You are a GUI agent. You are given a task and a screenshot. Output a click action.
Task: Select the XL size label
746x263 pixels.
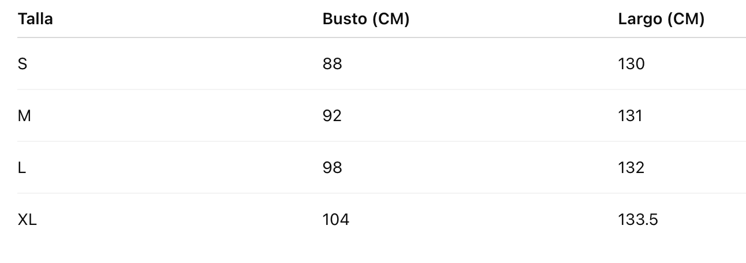27,220
